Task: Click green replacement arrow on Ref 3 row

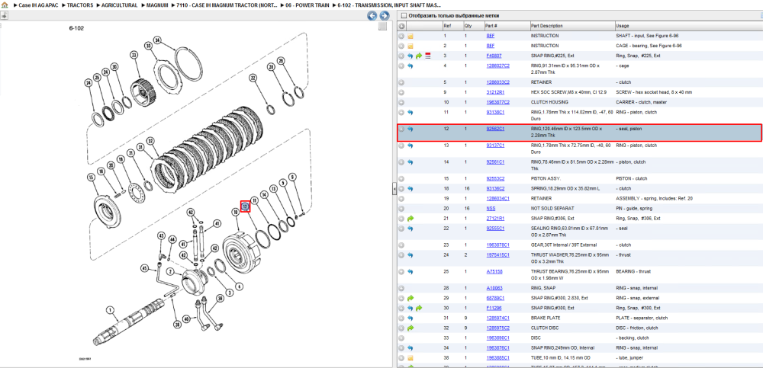Action: tap(419, 56)
